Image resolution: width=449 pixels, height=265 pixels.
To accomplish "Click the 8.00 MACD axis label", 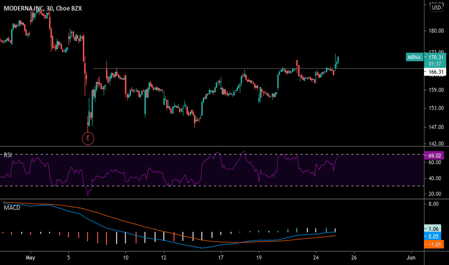I will (x=434, y=204).
